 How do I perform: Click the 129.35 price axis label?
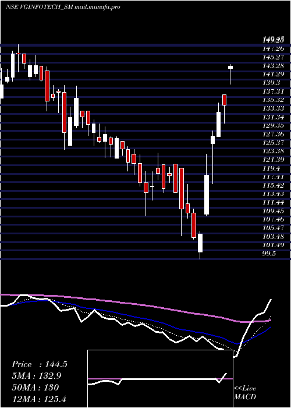click(274, 126)
